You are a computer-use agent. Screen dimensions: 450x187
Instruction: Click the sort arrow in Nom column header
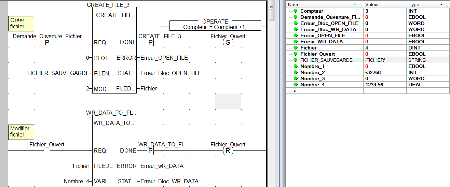pyautogui.click(x=355, y=5)
